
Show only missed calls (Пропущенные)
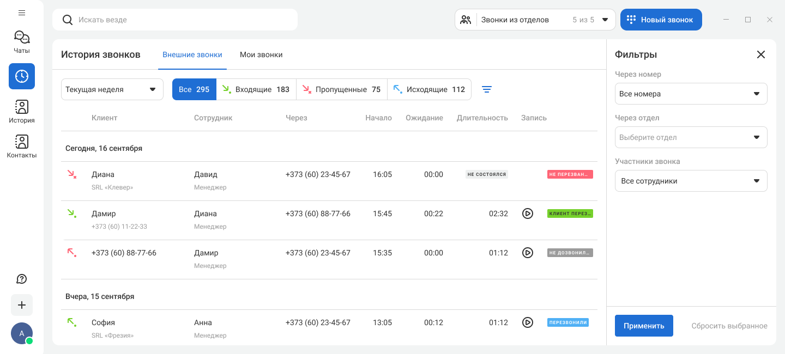[342, 89]
